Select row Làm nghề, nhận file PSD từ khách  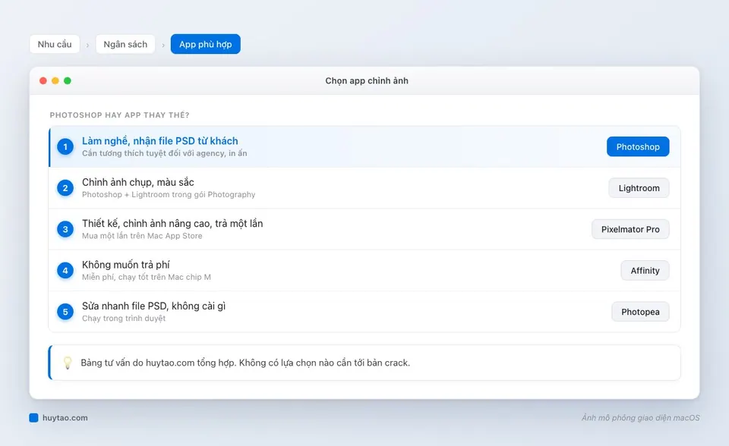[x=364, y=147]
